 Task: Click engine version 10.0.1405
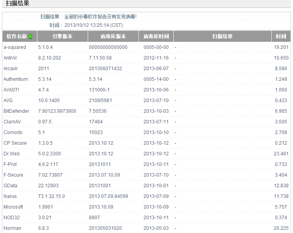click(49, 101)
